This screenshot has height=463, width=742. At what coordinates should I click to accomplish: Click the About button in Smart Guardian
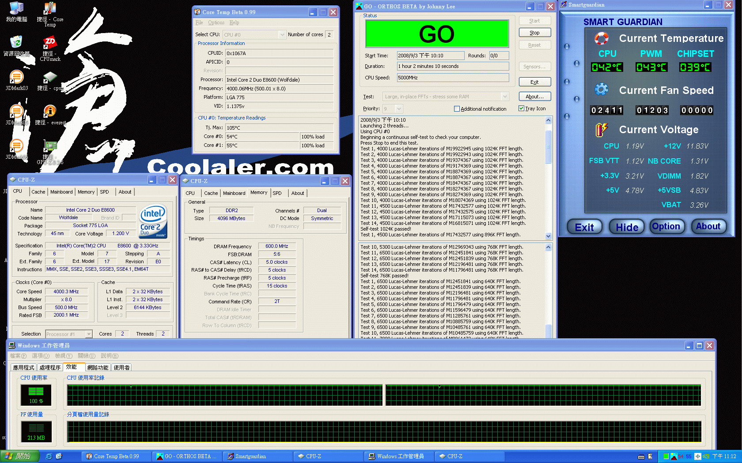pyautogui.click(x=708, y=226)
